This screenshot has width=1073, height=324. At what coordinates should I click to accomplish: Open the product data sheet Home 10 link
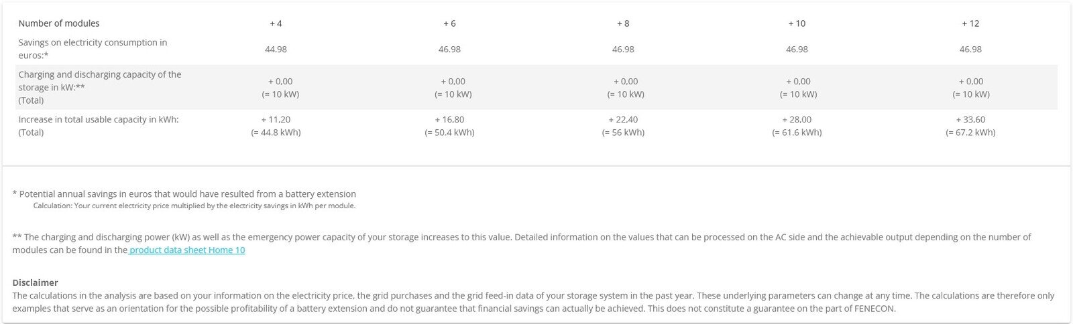point(187,250)
